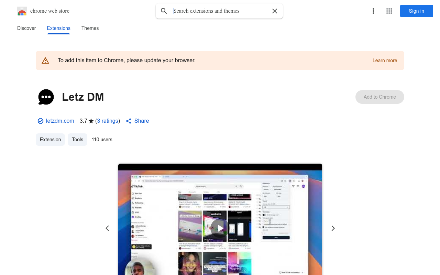
Task: Switch to the Extensions tab
Action: click(59, 28)
